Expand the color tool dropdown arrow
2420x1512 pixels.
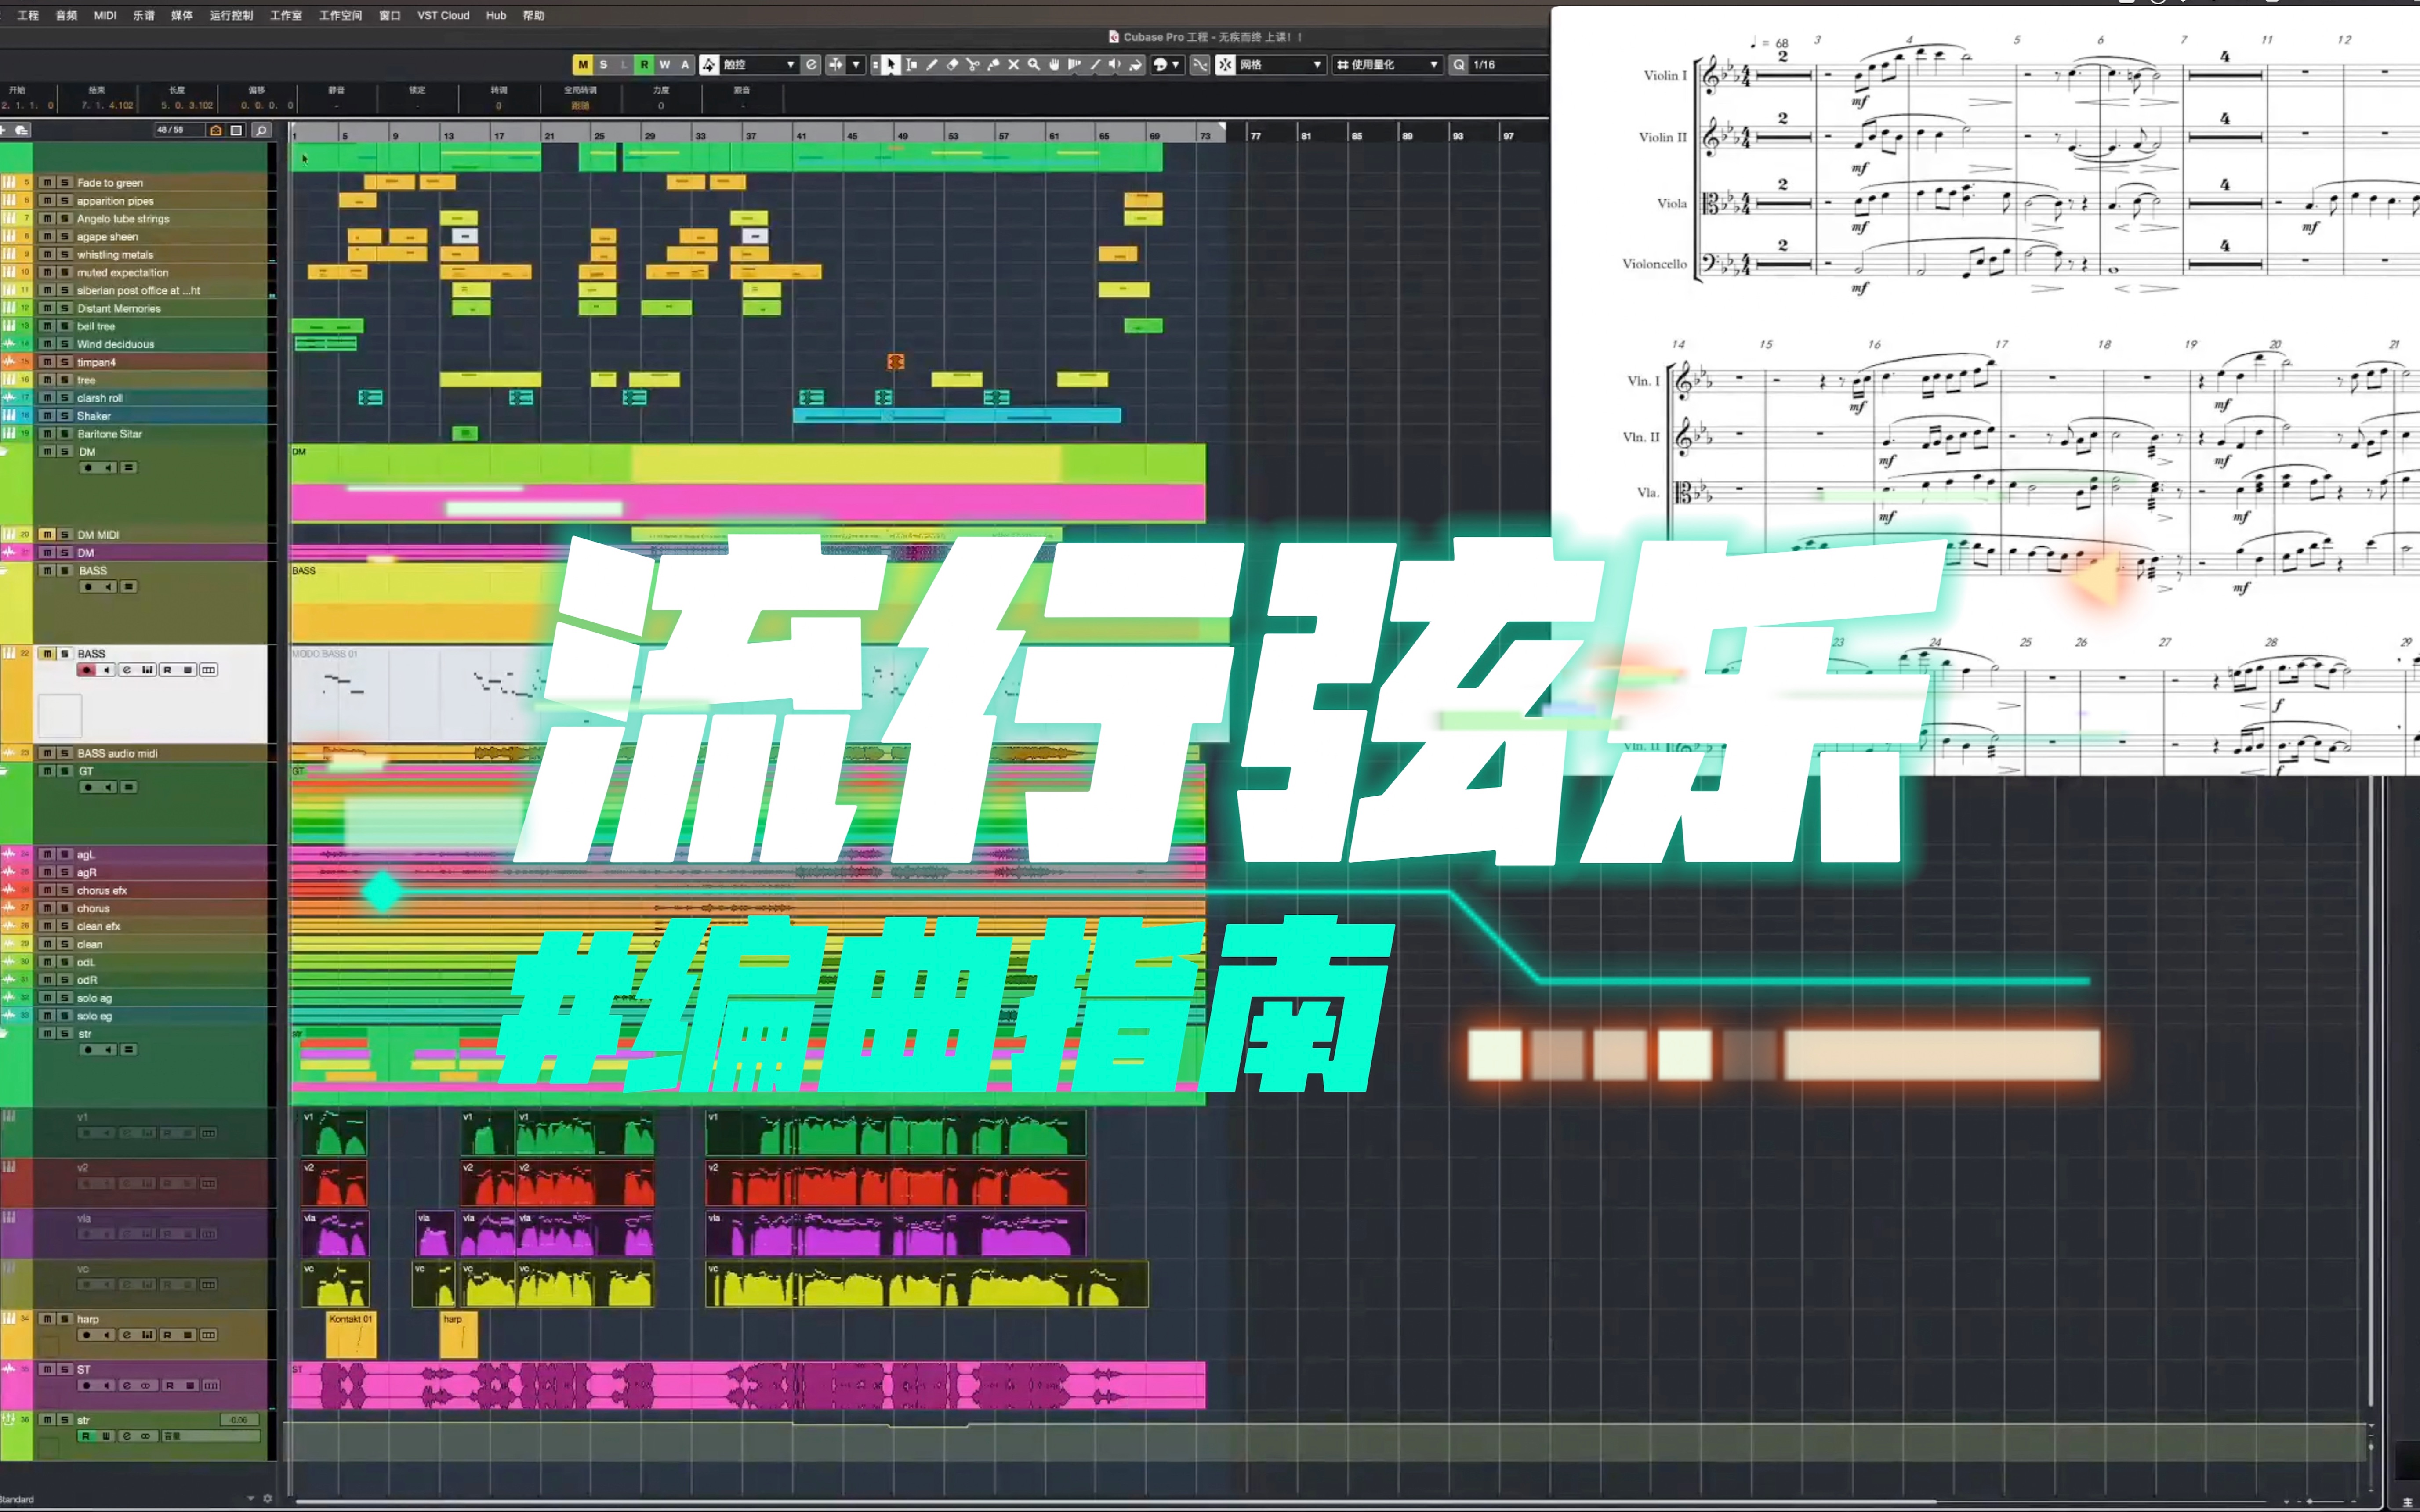[x=1176, y=65]
